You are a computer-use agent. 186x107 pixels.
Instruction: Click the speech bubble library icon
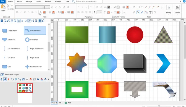pyautogui.click(x=16, y=79)
